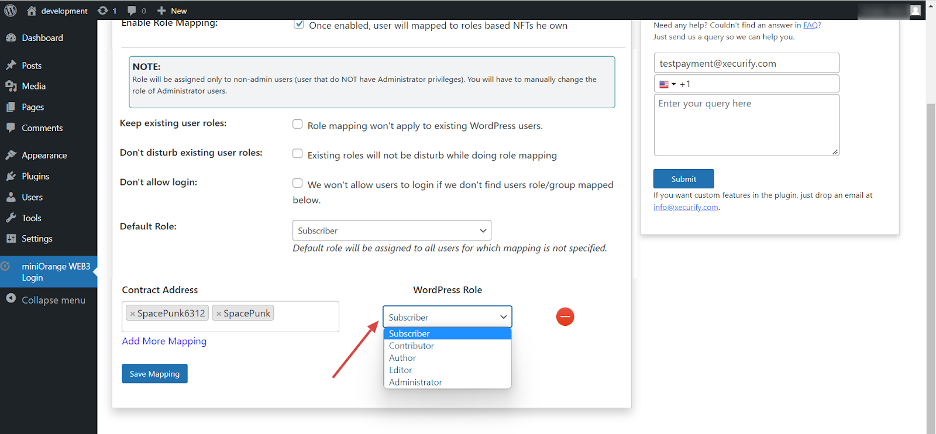Click the Pages icon in sidebar
Viewport: 936px width, 434px height.
11,107
